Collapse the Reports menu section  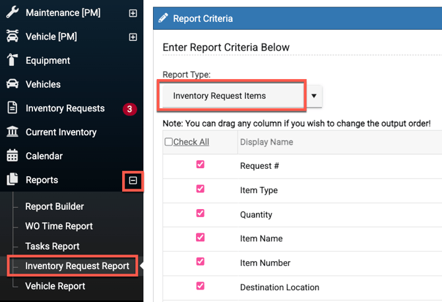(x=133, y=180)
